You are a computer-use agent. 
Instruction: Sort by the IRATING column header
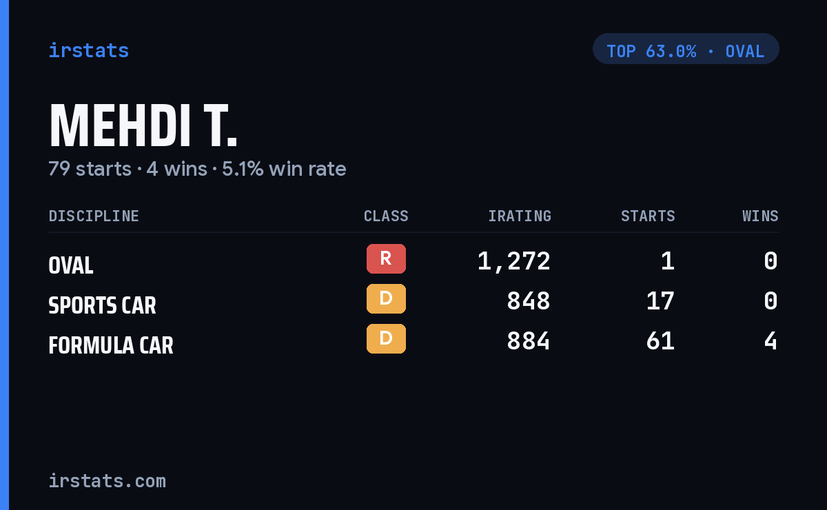[520, 216]
